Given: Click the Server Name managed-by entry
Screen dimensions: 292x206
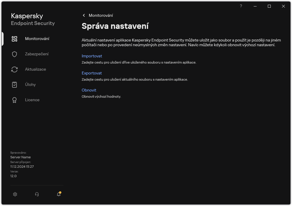Looking at the screenshot, I should point(20,157).
